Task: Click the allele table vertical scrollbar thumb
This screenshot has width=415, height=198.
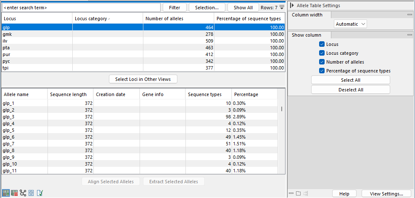Action: coord(282,109)
